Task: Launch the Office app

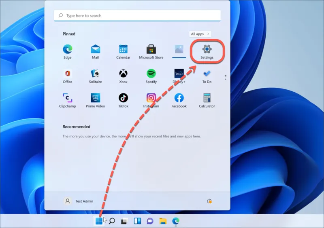Action: point(67,76)
